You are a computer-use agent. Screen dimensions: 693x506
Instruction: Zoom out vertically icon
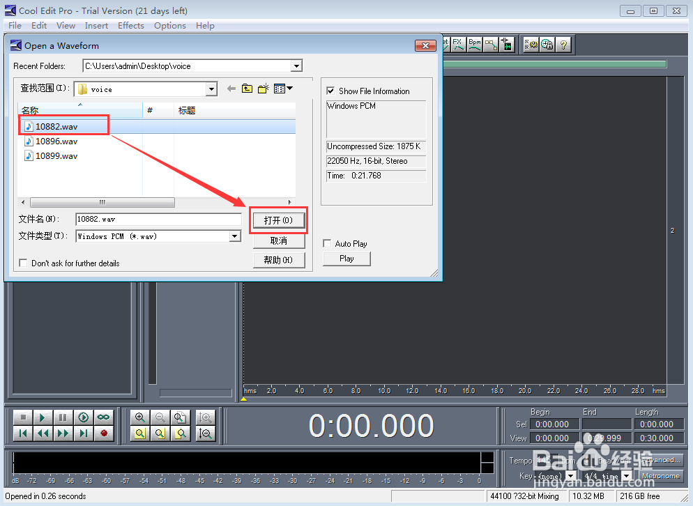coord(206,433)
